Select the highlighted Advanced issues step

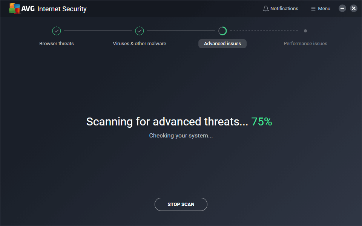(x=222, y=44)
